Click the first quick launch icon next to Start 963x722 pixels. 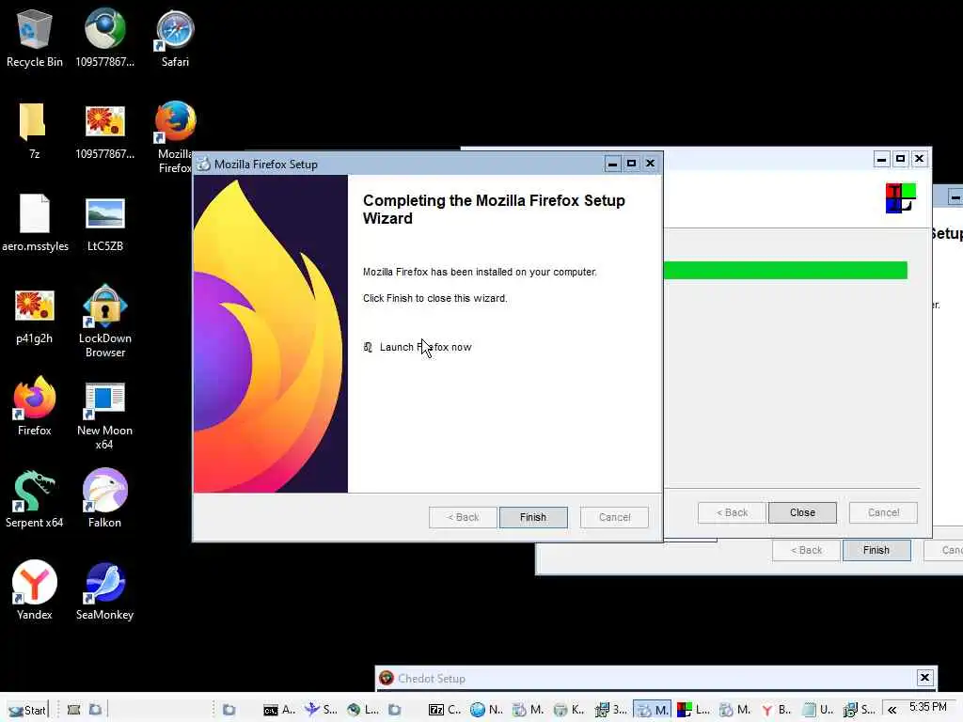click(x=73, y=711)
